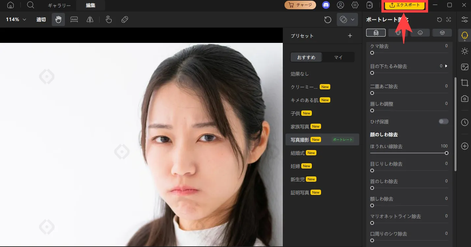Click the reset arrow in canvas toolbar
471x247 pixels.
coord(328,20)
